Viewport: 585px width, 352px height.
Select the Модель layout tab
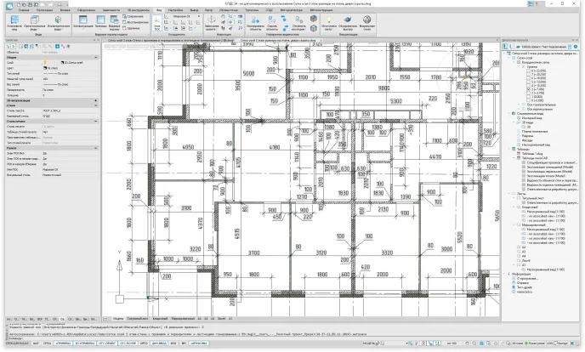117,318
